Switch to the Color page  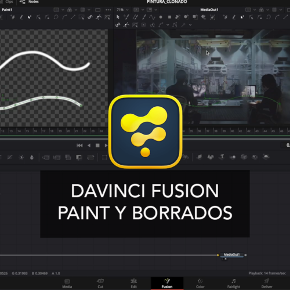pyautogui.click(x=200, y=284)
